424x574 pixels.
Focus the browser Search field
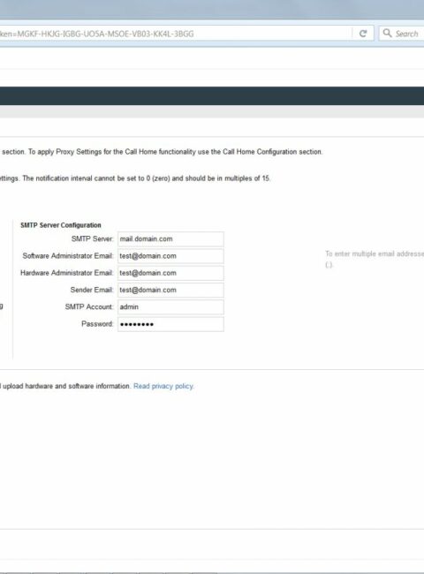[402, 34]
